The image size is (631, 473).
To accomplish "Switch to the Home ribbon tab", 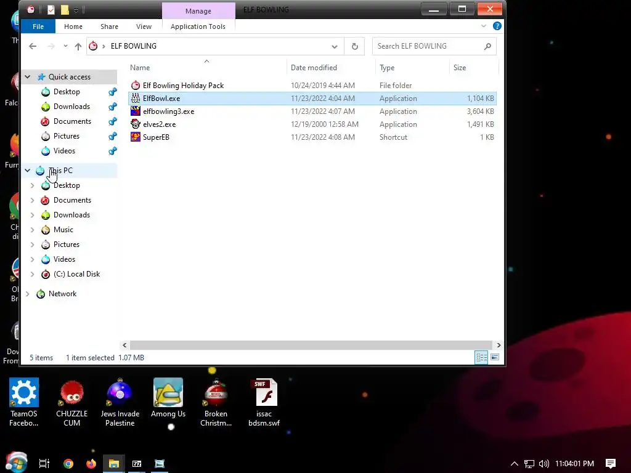I will pyautogui.click(x=73, y=26).
